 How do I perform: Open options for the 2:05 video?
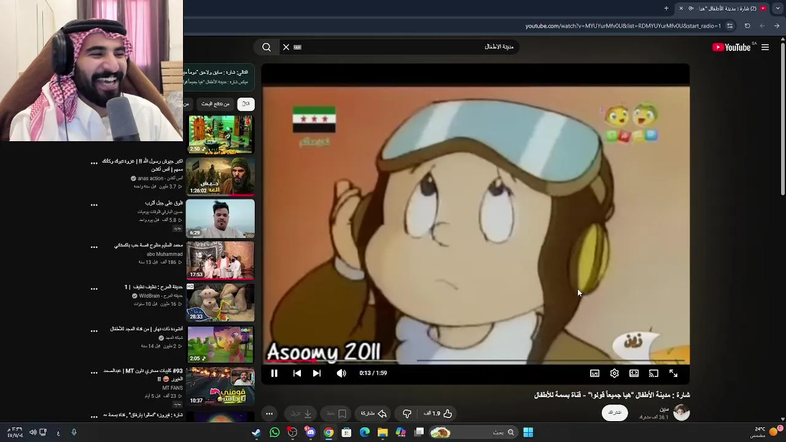click(x=94, y=330)
